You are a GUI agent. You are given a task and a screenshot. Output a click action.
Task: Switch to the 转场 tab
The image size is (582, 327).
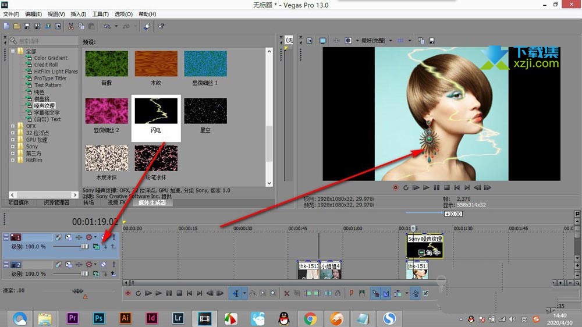pyautogui.click(x=88, y=202)
